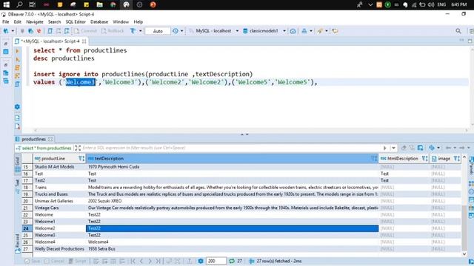This screenshot has height=266, width=474.
Task: Click the SQL filter expression input field
Action: (231, 148)
